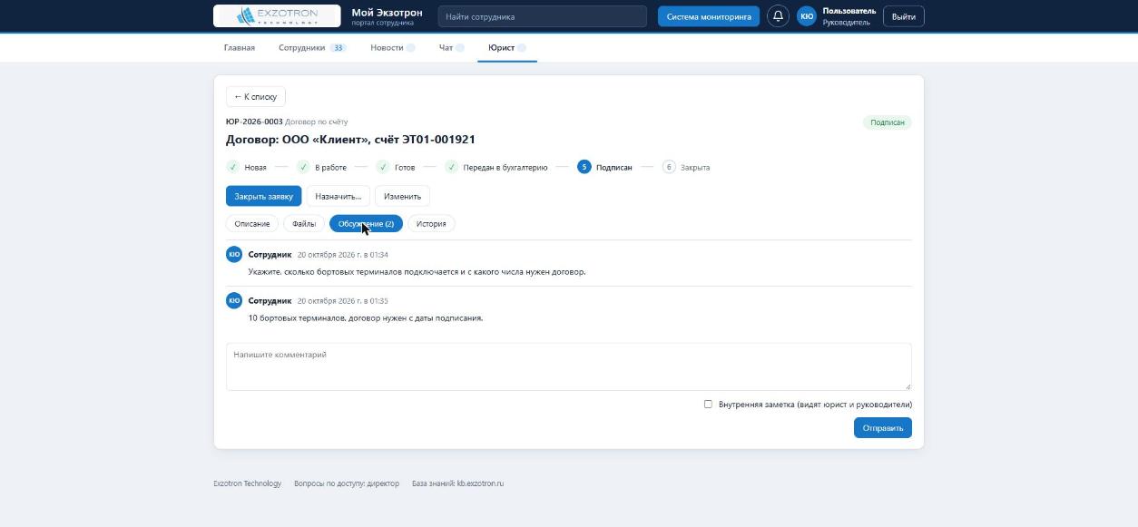This screenshot has height=527, width=1138.
Task: Click step 5 circle for Подписан
Action: click(584, 167)
